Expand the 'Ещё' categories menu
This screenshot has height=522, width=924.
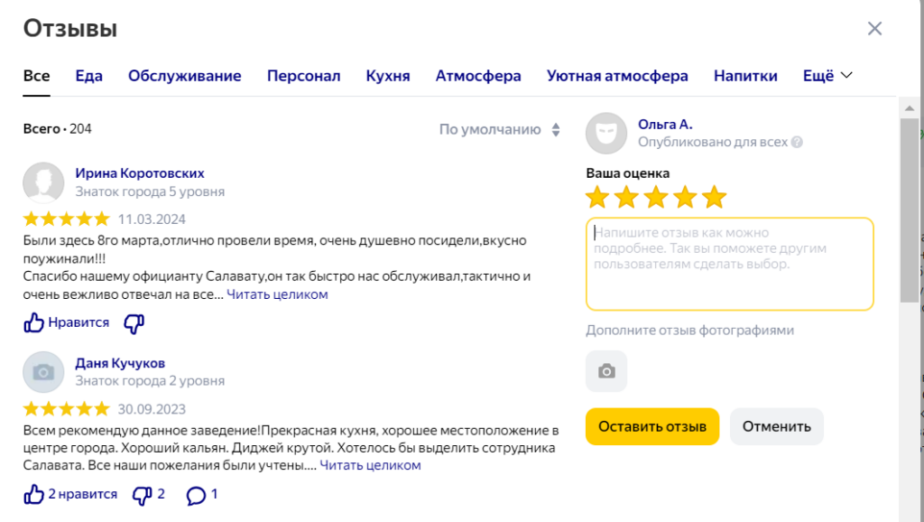coord(827,76)
